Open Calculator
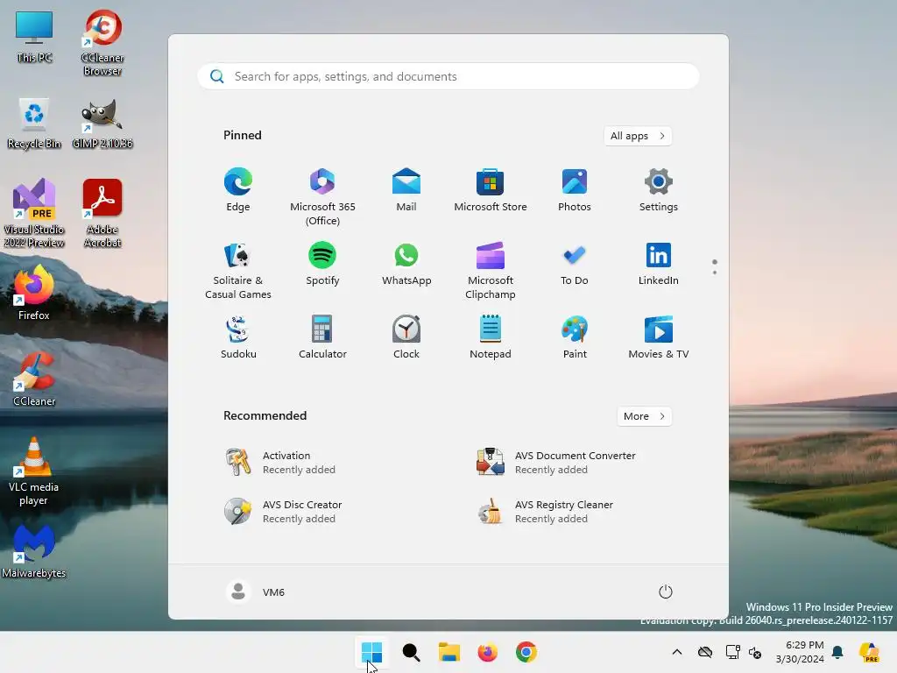897x673 pixels. tap(322, 337)
